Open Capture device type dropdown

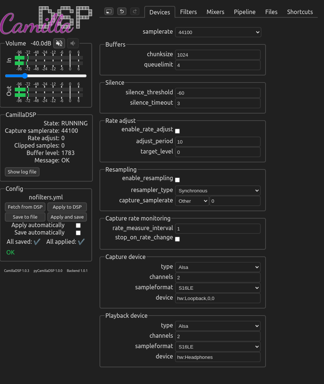218,267
